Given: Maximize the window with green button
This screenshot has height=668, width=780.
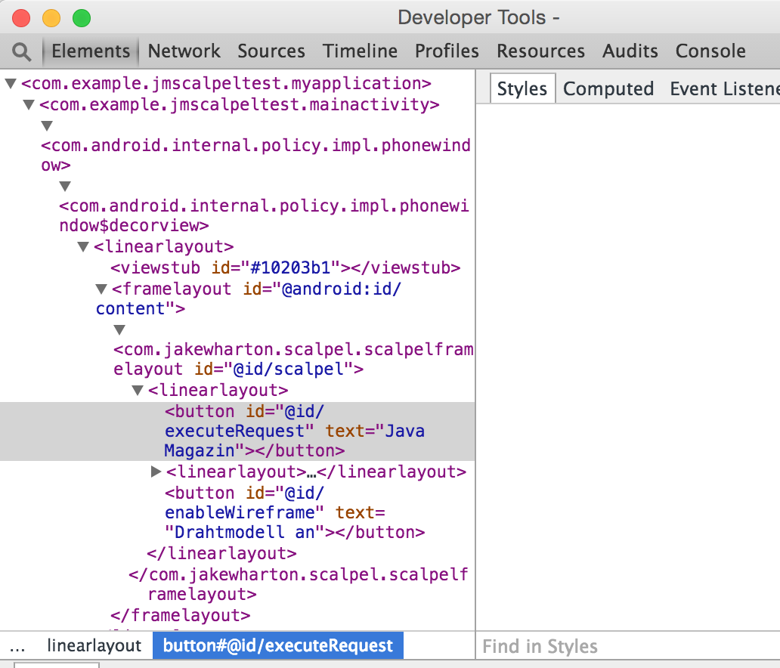Looking at the screenshot, I should click(x=81, y=18).
